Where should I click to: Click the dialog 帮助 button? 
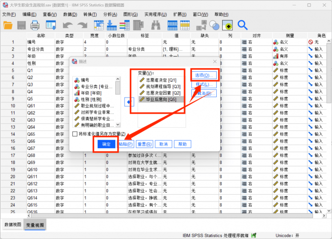coord(182,144)
